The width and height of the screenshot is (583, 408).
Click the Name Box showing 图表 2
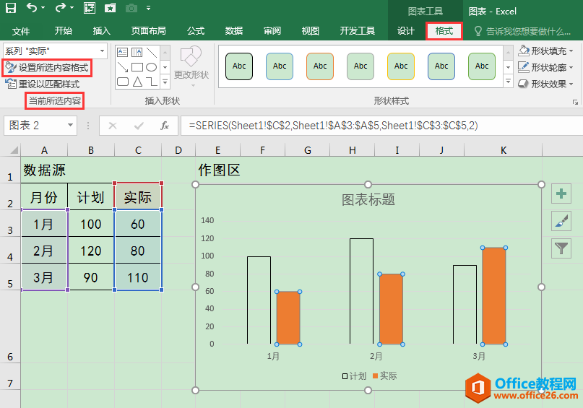35,126
